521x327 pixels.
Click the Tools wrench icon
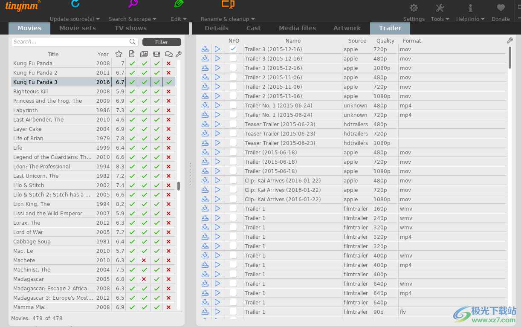point(440,8)
